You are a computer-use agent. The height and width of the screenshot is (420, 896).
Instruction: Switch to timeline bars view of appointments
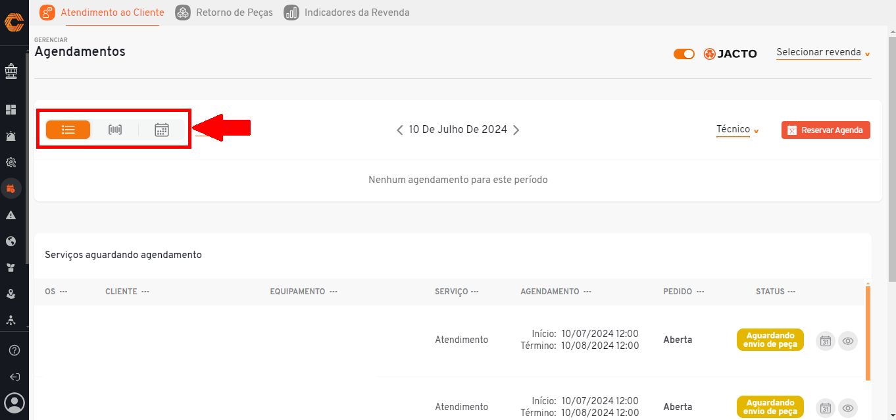point(115,130)
